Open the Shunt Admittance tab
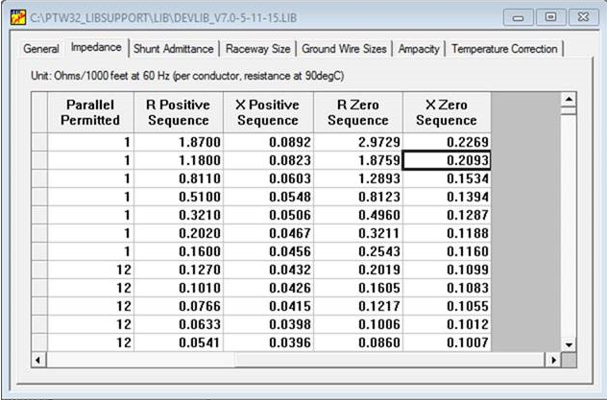Screen dimensions: 607x400 pos(175,49)
